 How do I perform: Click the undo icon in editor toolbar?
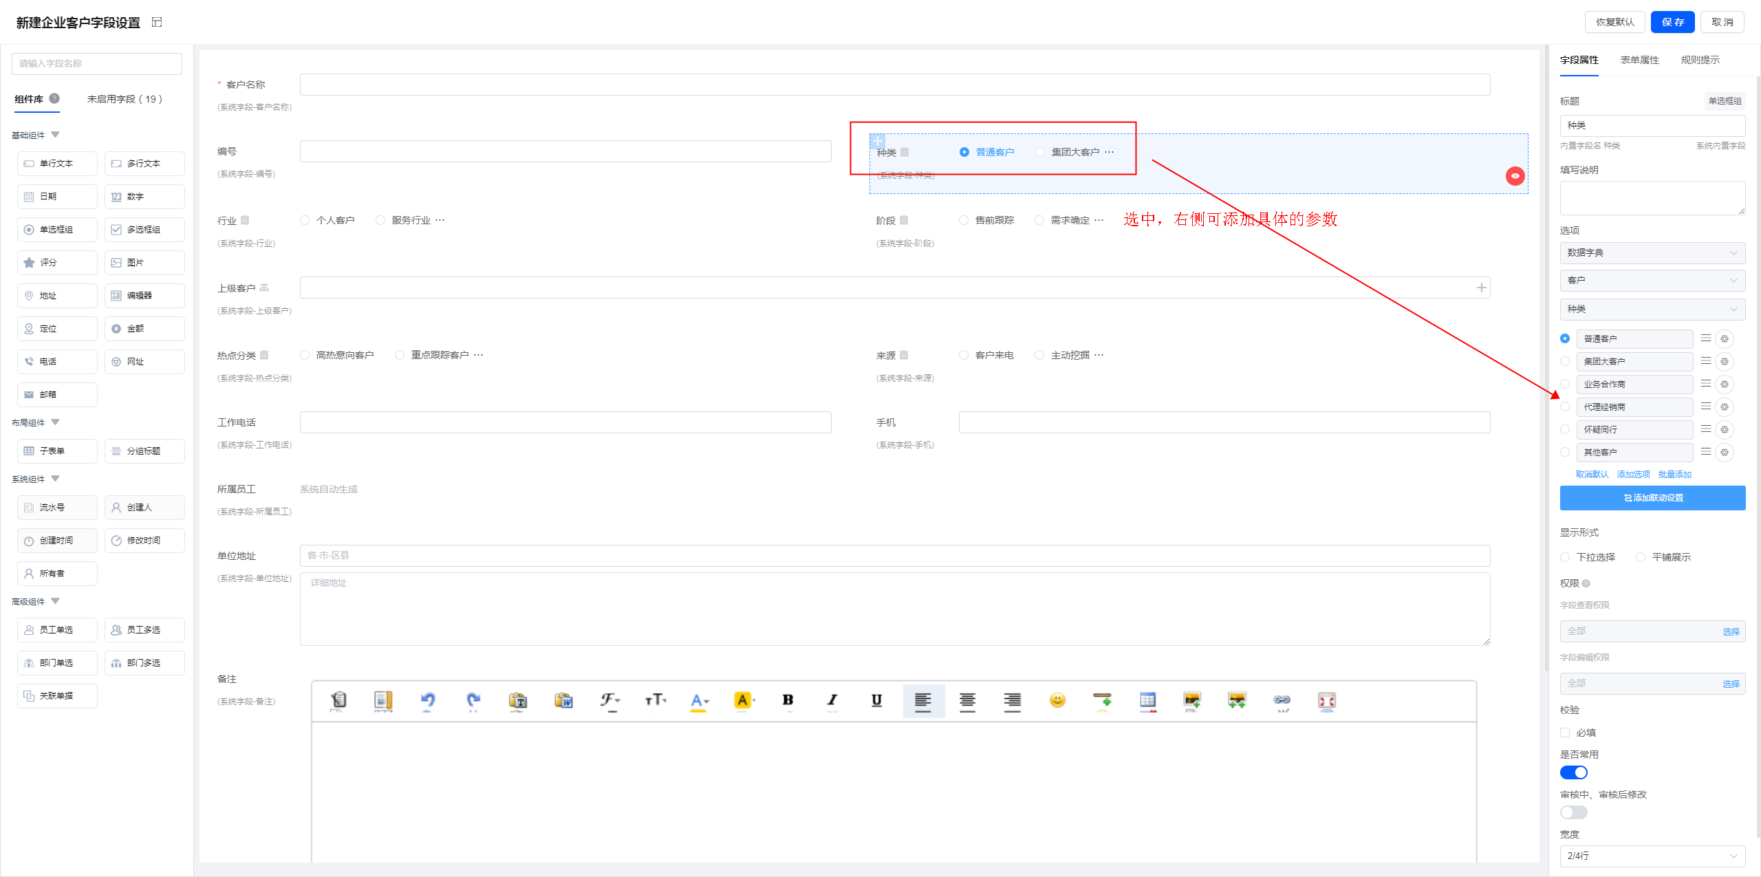[x=428, y=700]
